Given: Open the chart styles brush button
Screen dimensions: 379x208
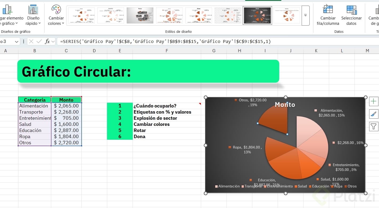Looking at the screenshot, I should [374, 114].
